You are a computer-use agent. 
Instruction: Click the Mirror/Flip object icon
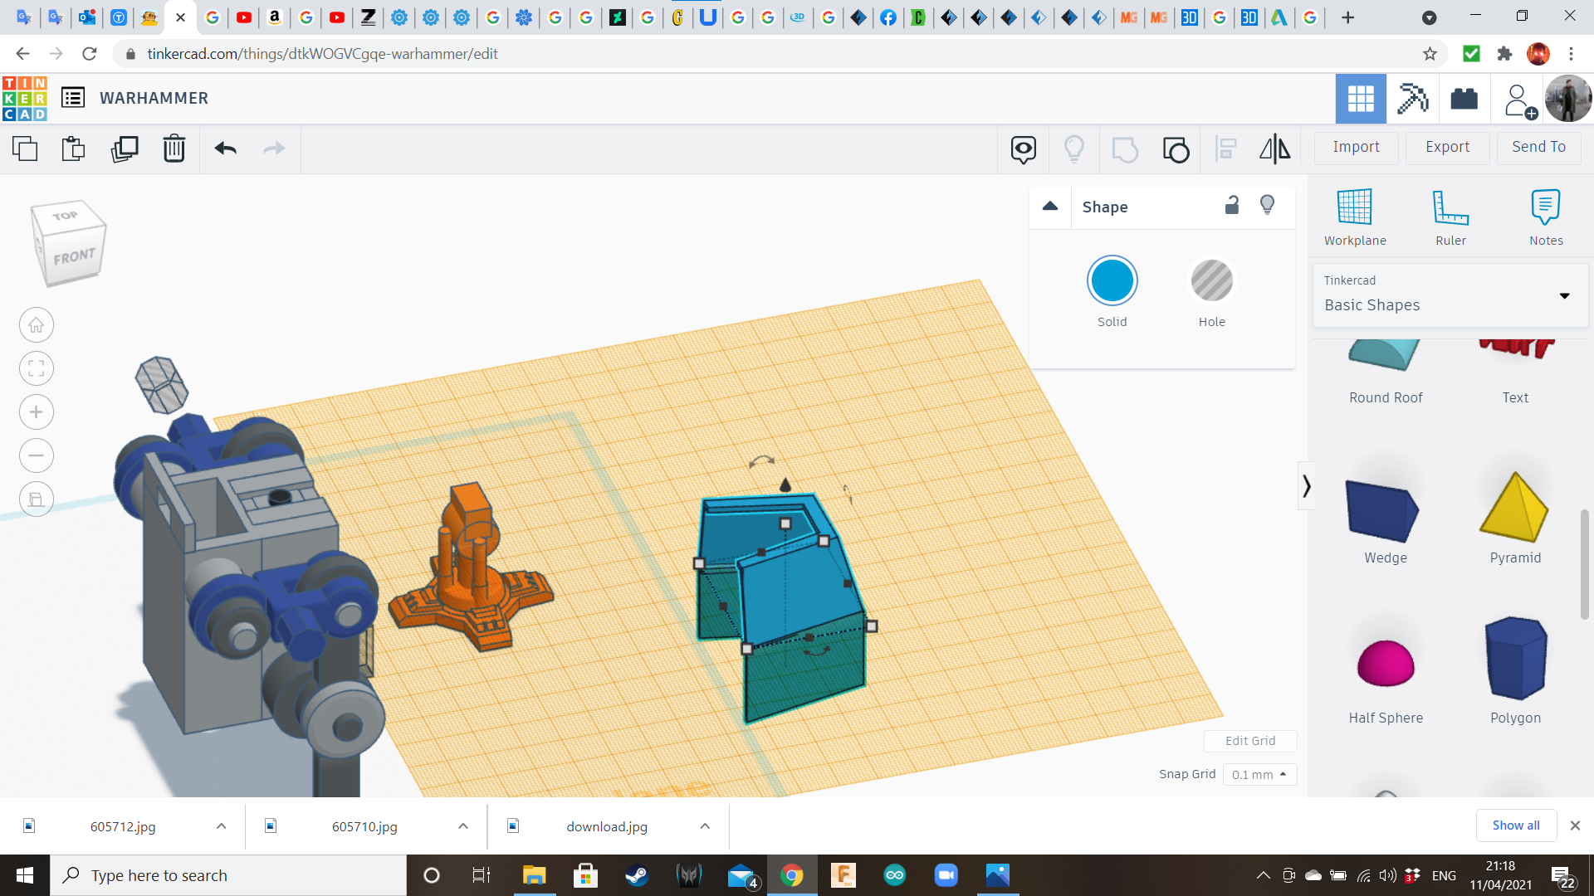click(x=1275, y=148)
